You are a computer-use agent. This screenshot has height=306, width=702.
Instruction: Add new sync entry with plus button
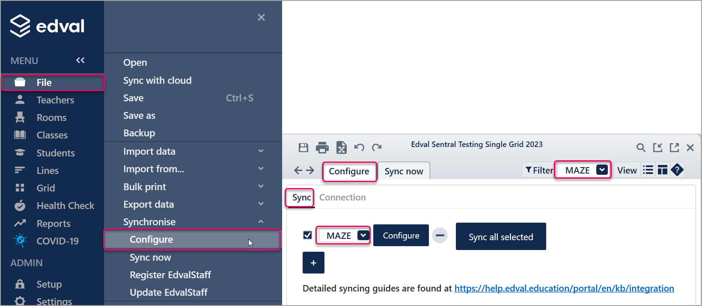tap(313, 262)
